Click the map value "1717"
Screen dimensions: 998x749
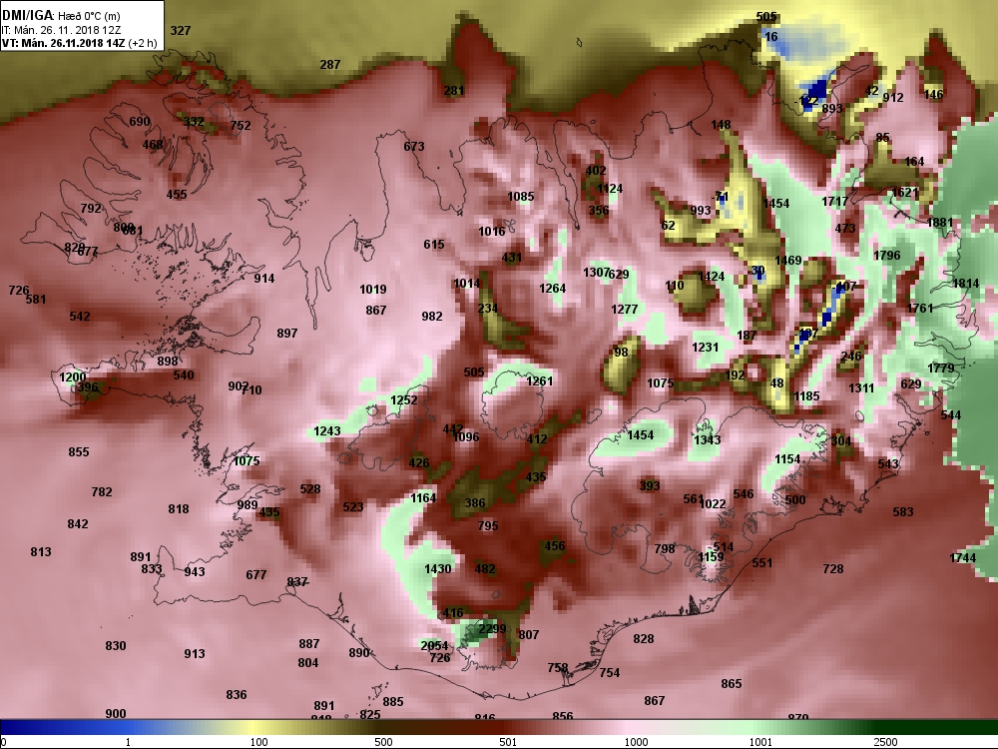835,202
